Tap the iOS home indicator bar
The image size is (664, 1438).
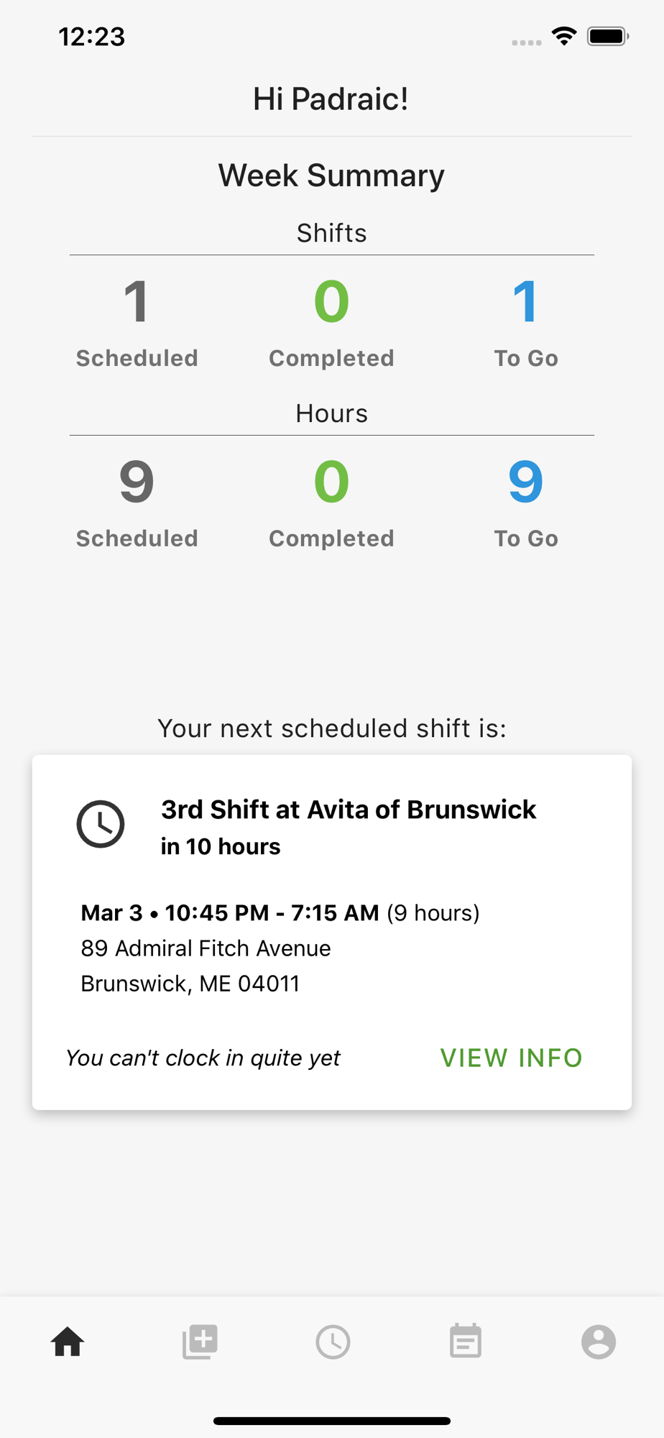click(x=332, y=1421)
